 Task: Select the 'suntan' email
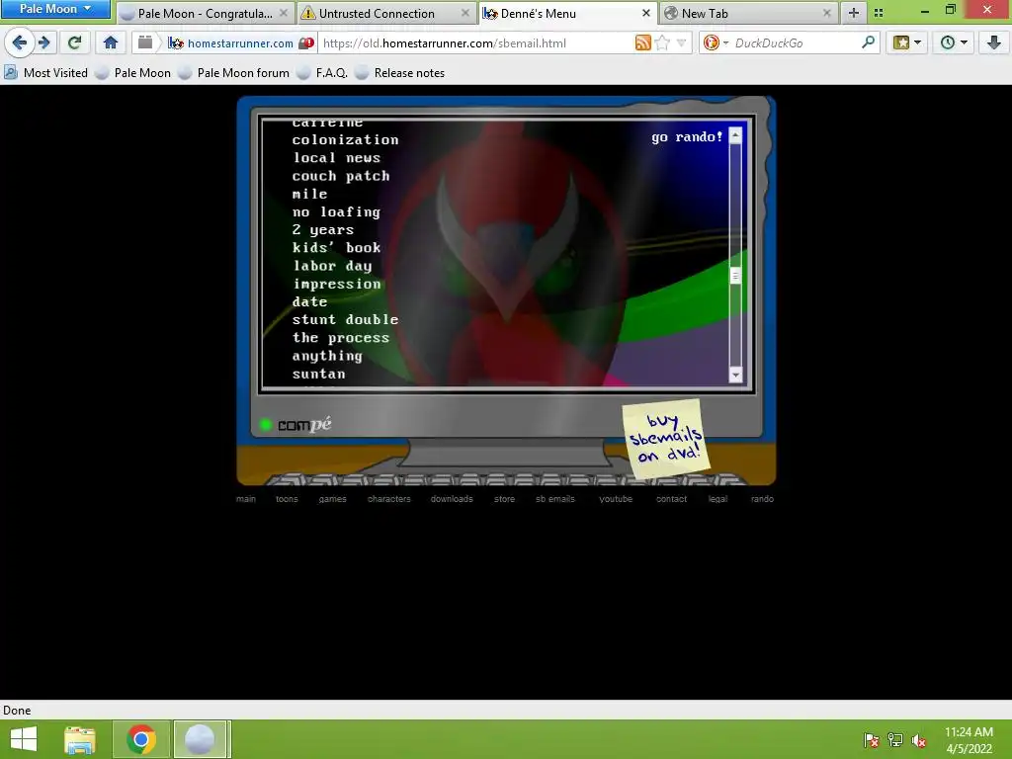coord(319,375)
